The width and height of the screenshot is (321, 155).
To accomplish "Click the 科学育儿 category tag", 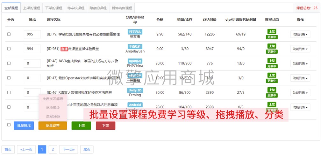I will [x=135, y=32].
